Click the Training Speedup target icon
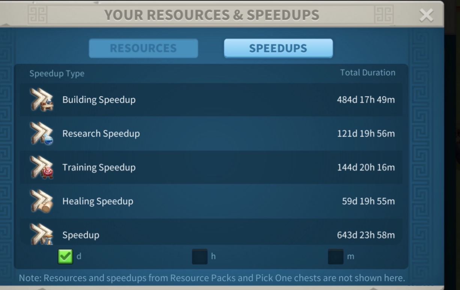 pyautogui.click(x=42, y=168)
